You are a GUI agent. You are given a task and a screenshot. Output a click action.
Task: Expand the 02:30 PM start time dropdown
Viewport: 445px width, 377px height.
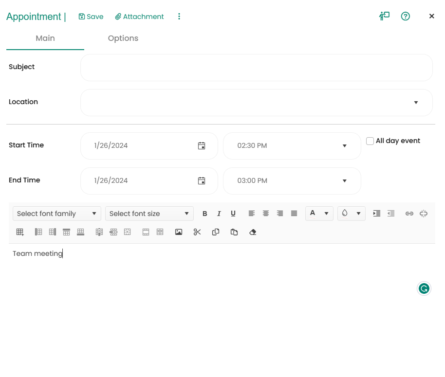[344, 146]
